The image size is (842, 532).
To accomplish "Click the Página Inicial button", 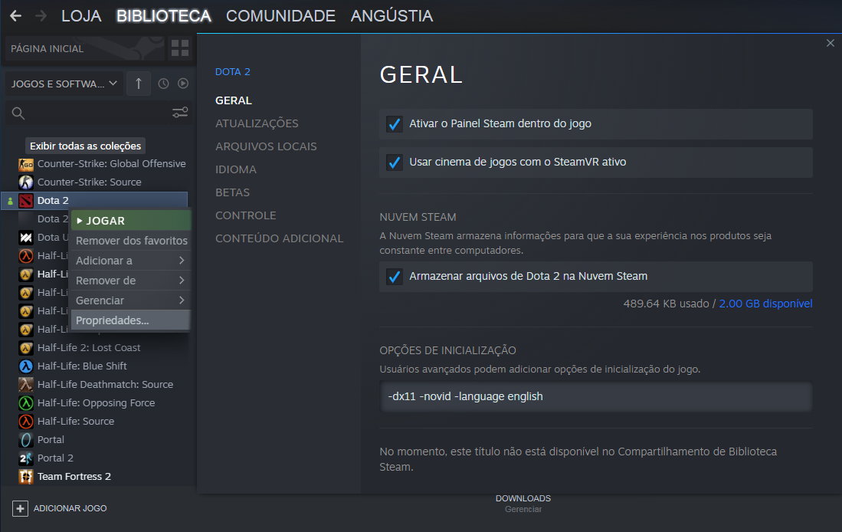I will point(84,48).
